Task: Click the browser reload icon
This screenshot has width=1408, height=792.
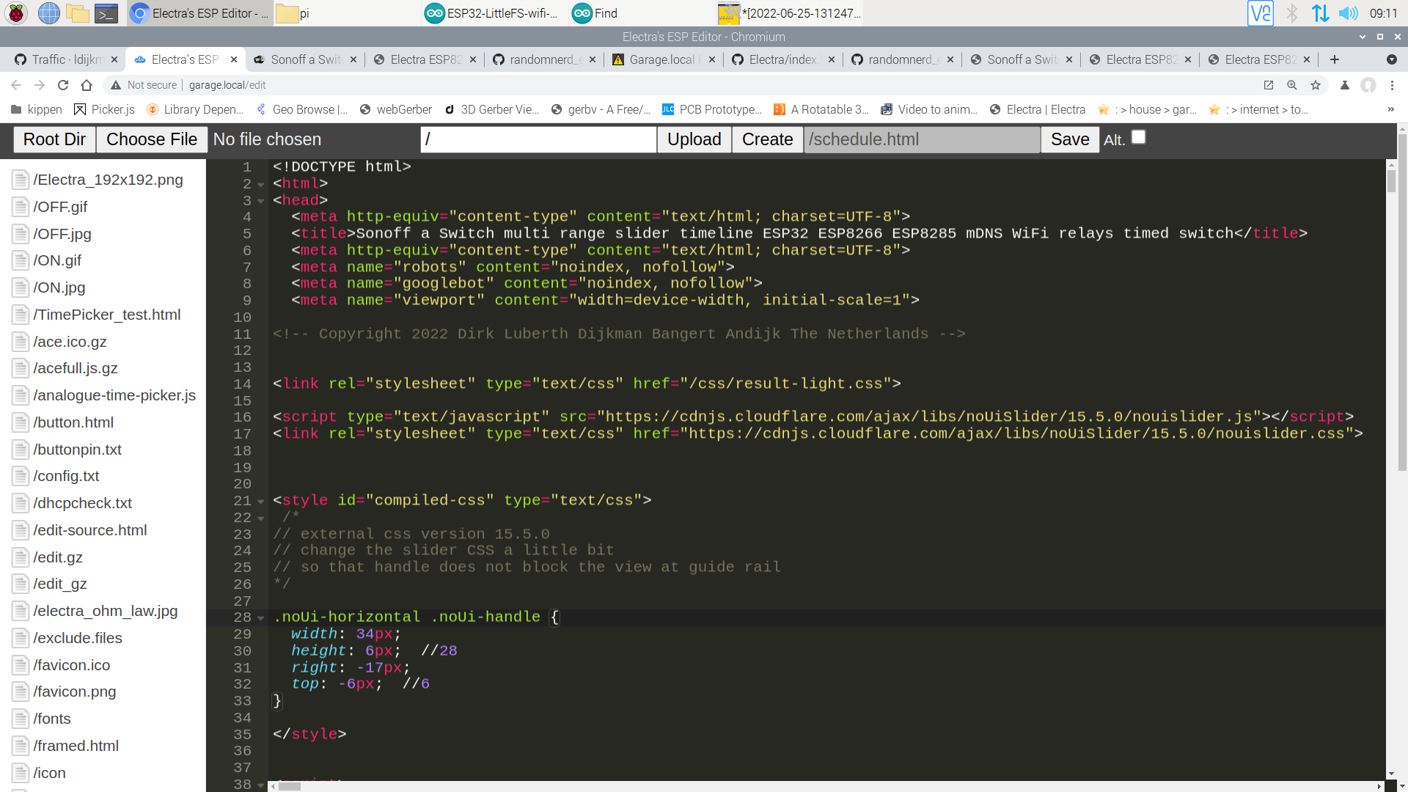Action: (x=63, y=85)
